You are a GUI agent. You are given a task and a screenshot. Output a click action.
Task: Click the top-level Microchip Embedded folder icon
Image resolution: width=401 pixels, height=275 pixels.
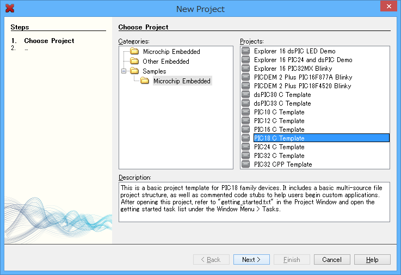[134, 52]
